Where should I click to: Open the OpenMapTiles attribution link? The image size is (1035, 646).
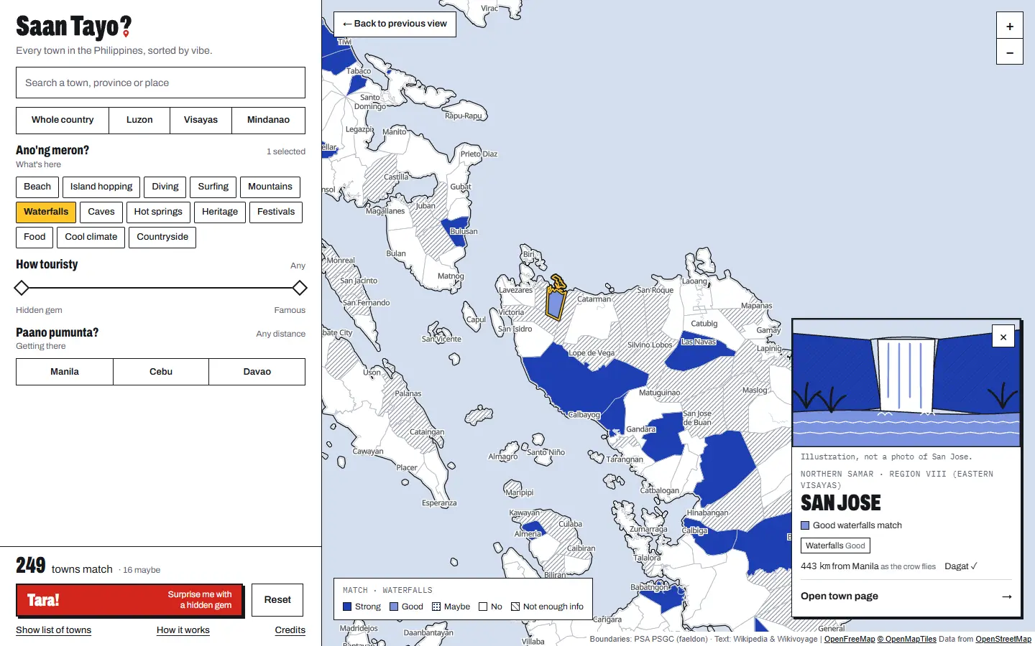(907, 639)
